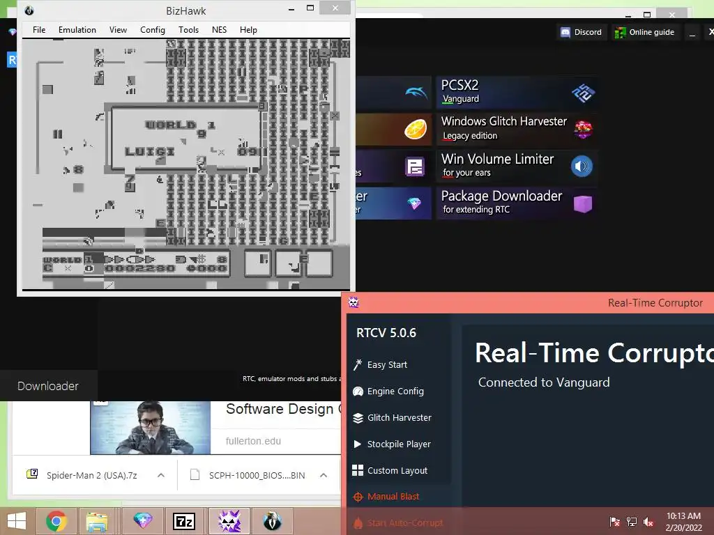Click the Real-Time Corruptor window icon

coord(354,302)
